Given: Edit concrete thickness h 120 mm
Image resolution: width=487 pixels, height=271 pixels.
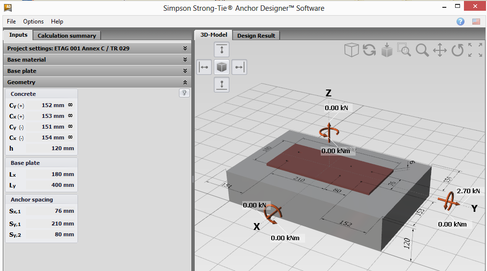Looking at the screenshot, I should pos(51,148).
